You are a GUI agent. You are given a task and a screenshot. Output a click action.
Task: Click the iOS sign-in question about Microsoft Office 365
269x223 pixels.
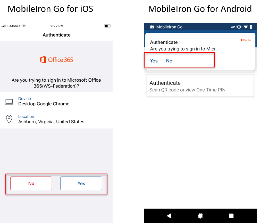coord(56,83)
